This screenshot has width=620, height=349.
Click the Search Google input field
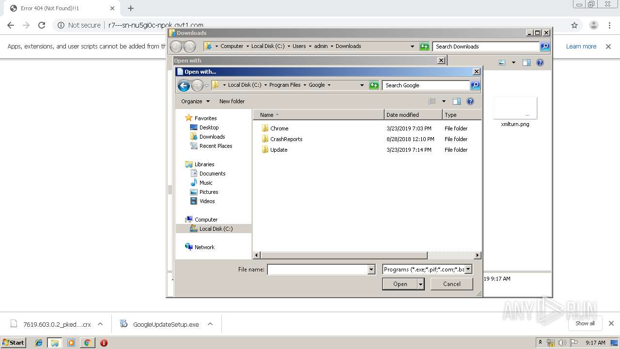[426, 85]
